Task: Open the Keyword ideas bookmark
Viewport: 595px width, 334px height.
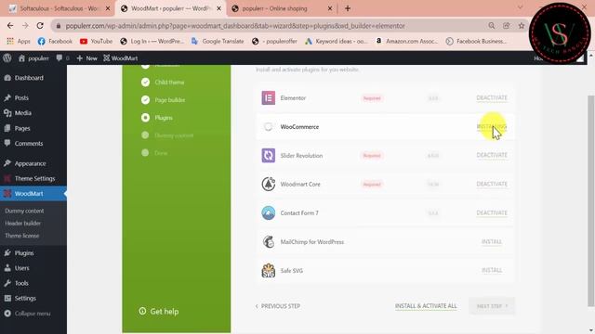Action: pyautogui.click(x=337, y=41)
